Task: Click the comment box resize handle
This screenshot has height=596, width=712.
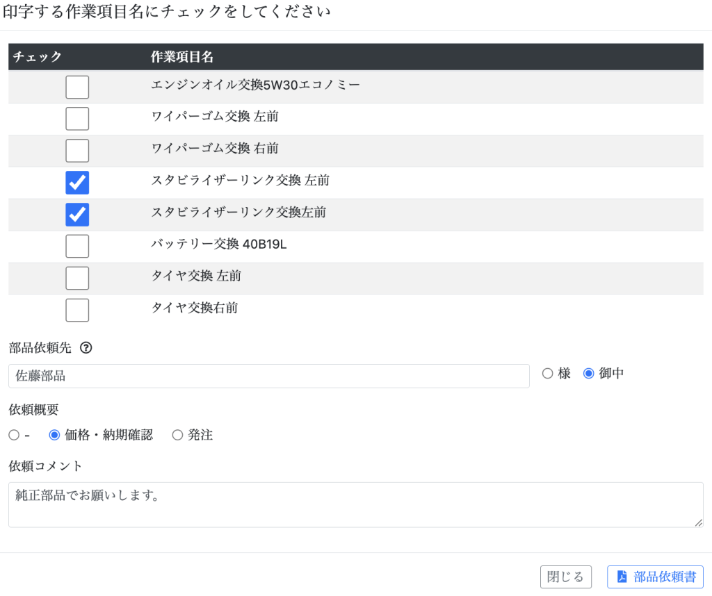Action: (697, 522)
